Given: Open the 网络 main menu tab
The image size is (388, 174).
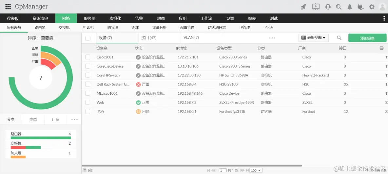Looking at the screenshot, I should [66, 19].
